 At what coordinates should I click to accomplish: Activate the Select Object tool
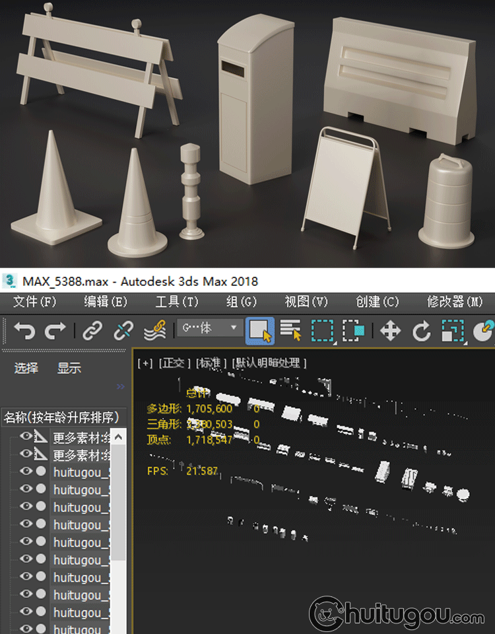[260, 330]
